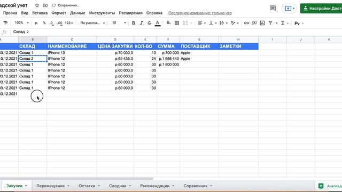The width and height of the screenshot is (342, 192).
Task: Open the Вид menu
Action: click(25, 13)
